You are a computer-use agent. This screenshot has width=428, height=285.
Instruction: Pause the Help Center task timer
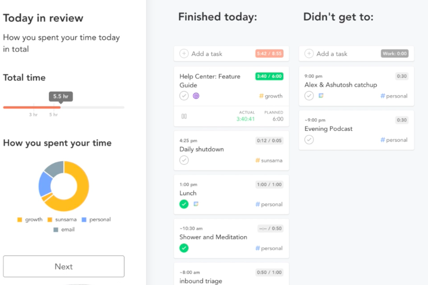click(x=184, y=117)
